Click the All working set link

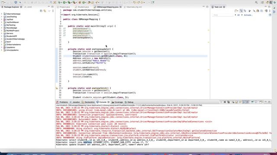[x=238, y=15]
